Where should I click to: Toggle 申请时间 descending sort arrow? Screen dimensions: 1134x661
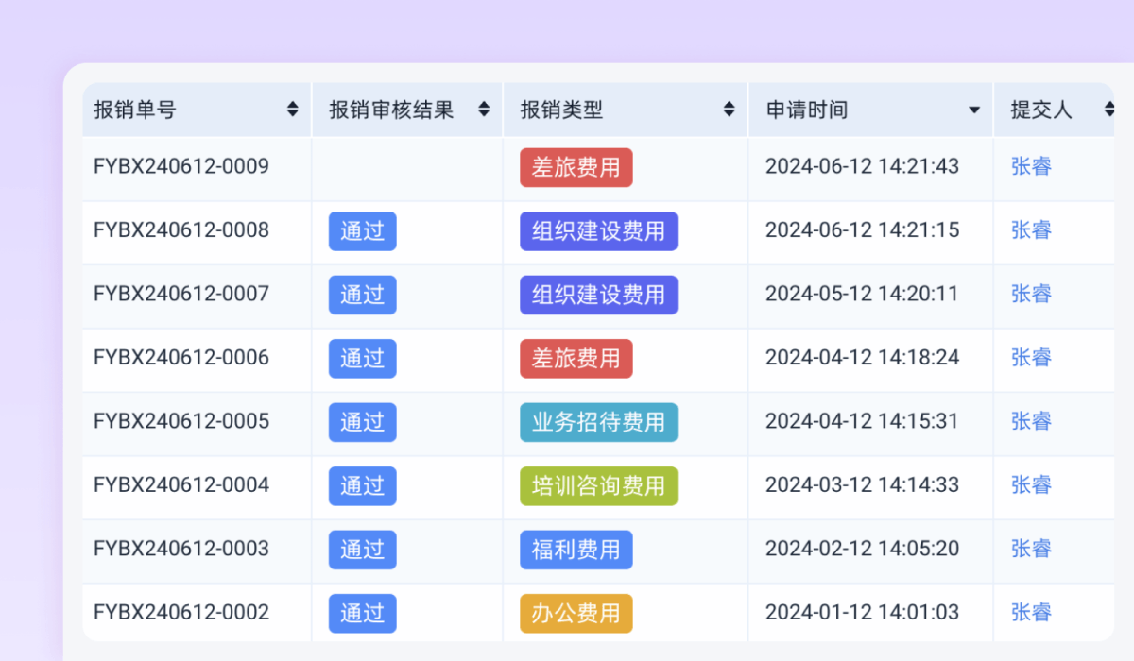[x=974, y=110]
